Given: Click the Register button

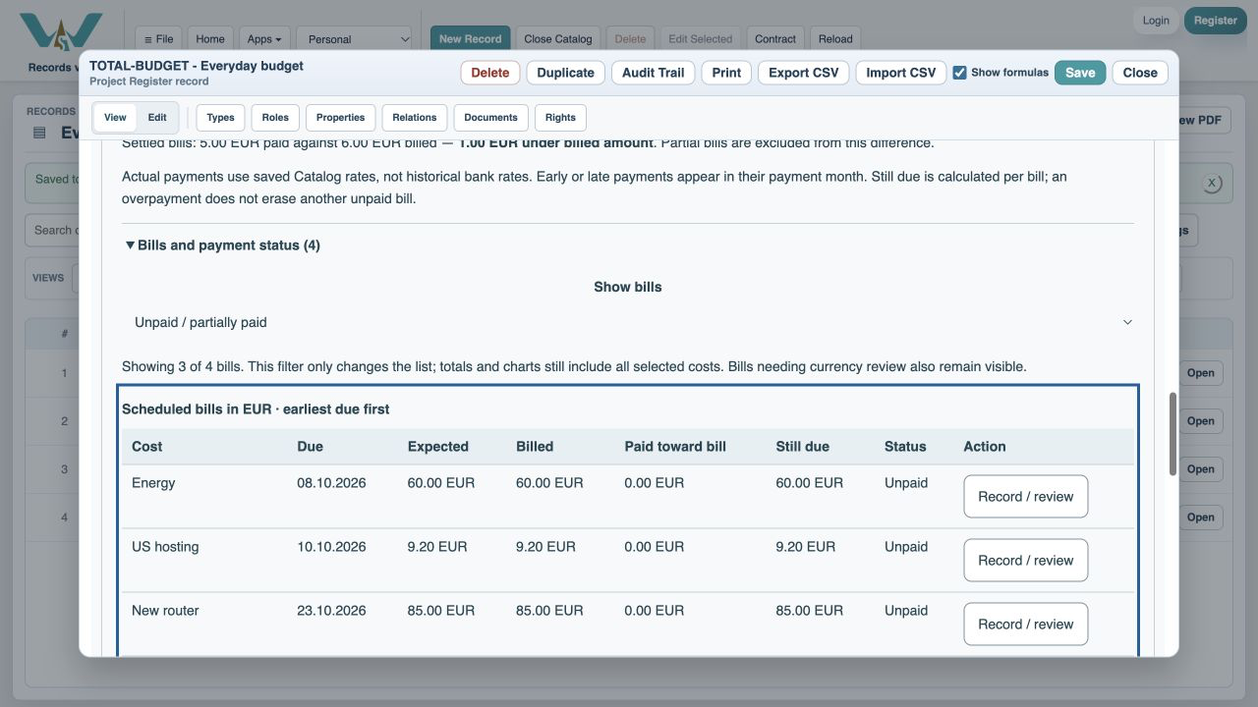Looking at the screenshot, I should click(1216, 21).
